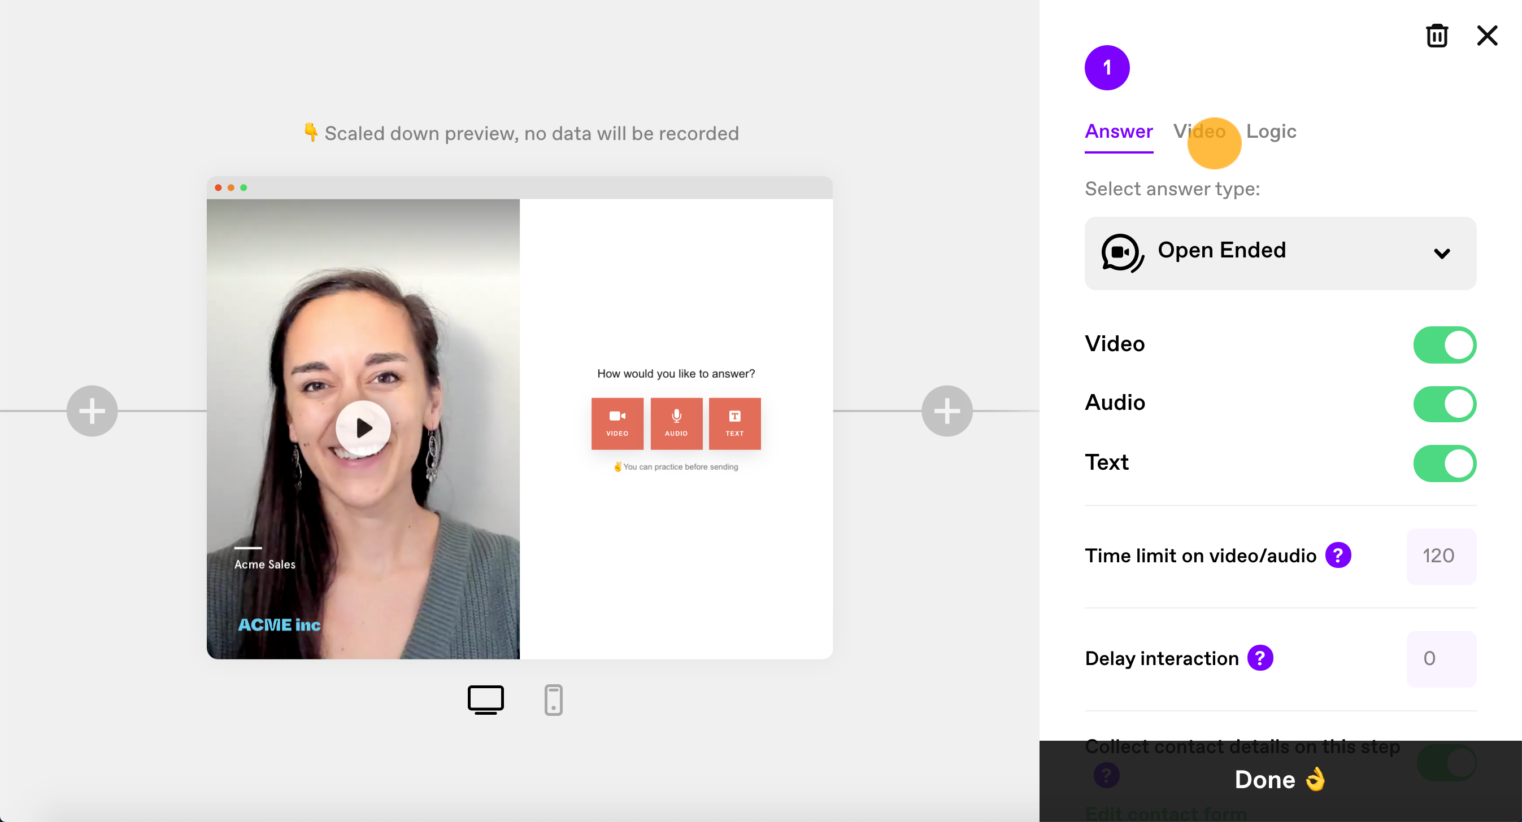
Task: Click the dropdown chevron arrow
Action: (1442, 253)
